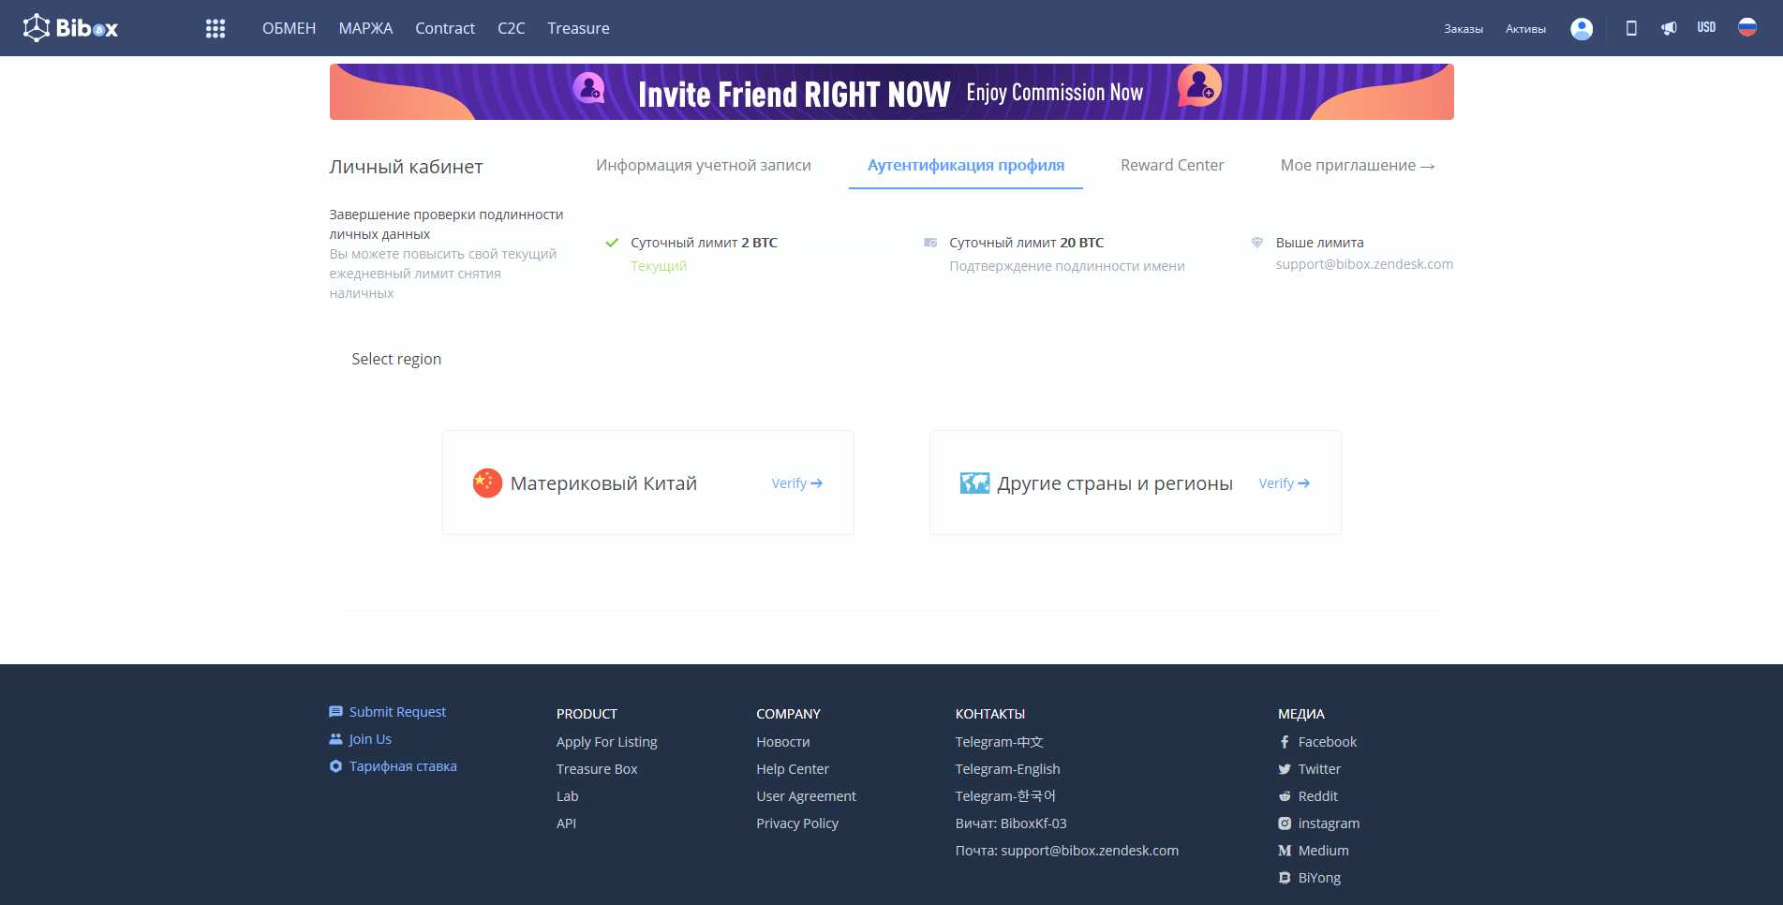Click the fee rate circle icon
The width and height of the screenshot is (1783, 905).
coord(335,766)
